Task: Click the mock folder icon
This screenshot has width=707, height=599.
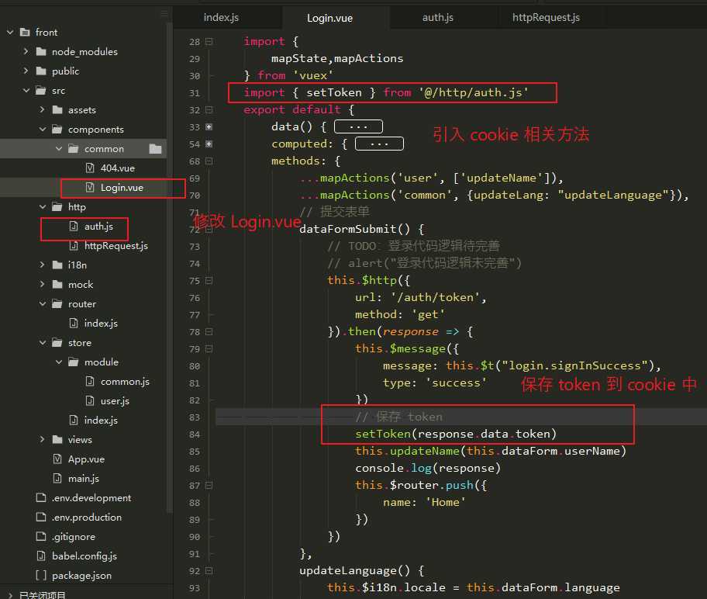Action: 57,285
